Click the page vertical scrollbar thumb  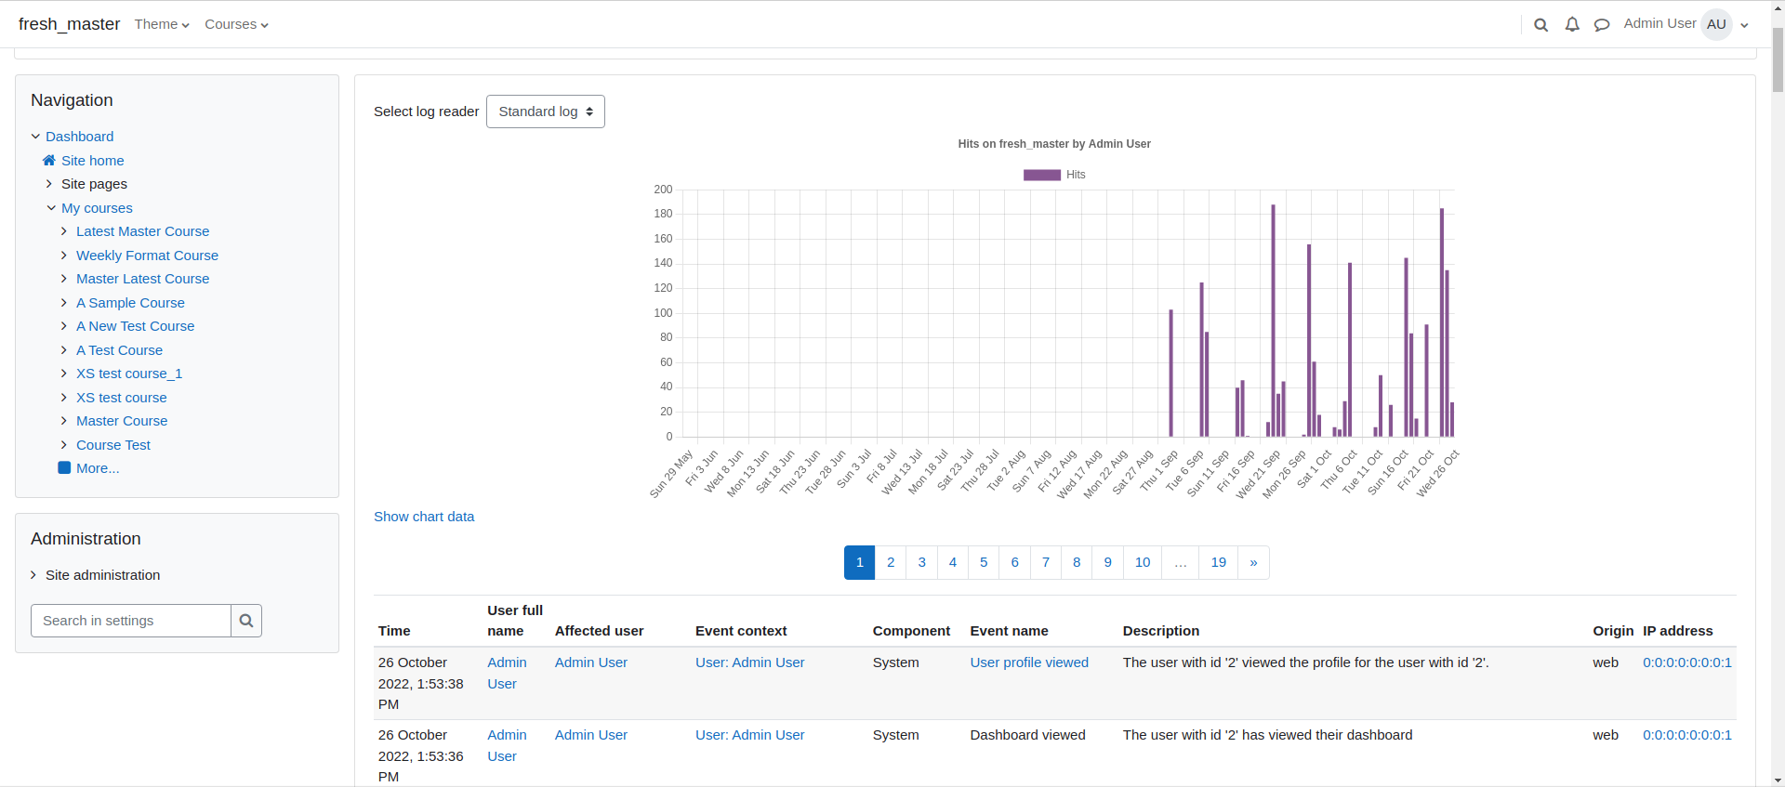tap(1778, 59)
